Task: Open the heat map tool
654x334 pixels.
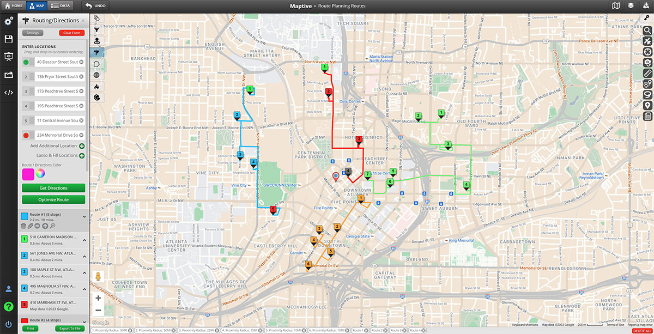Action: pyautogui.click(x=96, y=86)
